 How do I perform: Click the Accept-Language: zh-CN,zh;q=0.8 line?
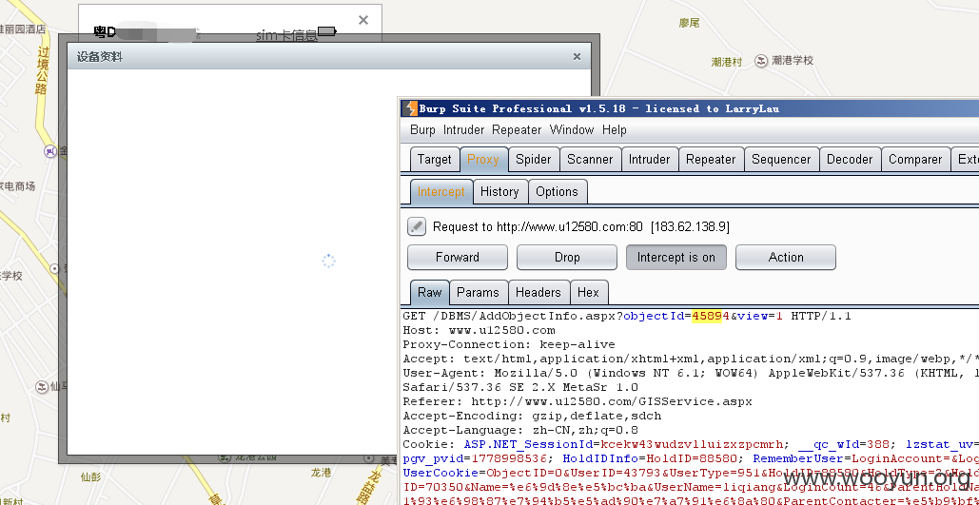[x=520, y=430]
